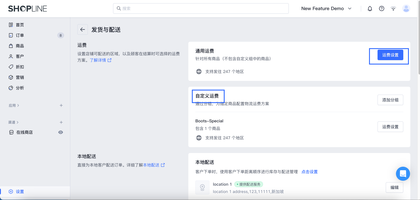
Task: Open the user avatar profile icon
Action: 406,9
